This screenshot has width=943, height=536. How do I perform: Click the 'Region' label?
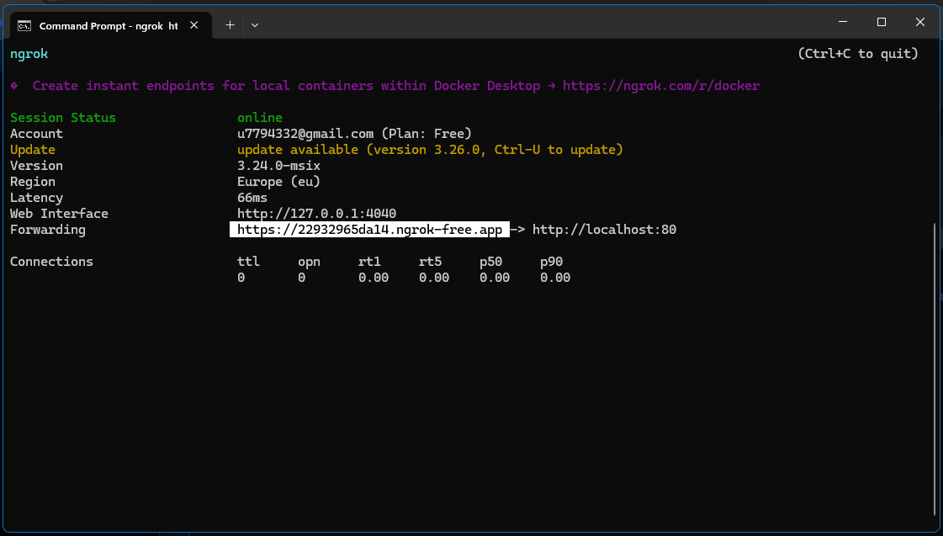point(33,182)
